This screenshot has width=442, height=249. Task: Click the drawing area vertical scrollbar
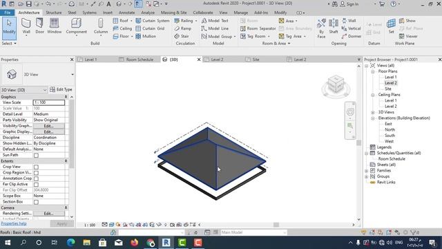359,142
